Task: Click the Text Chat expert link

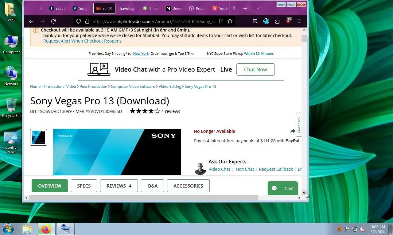Action: 245,169
